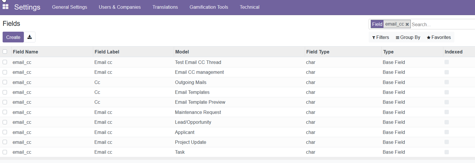475x163 pixels.
Task: Click into the Search input box
Action: click(x=442, y=24)
